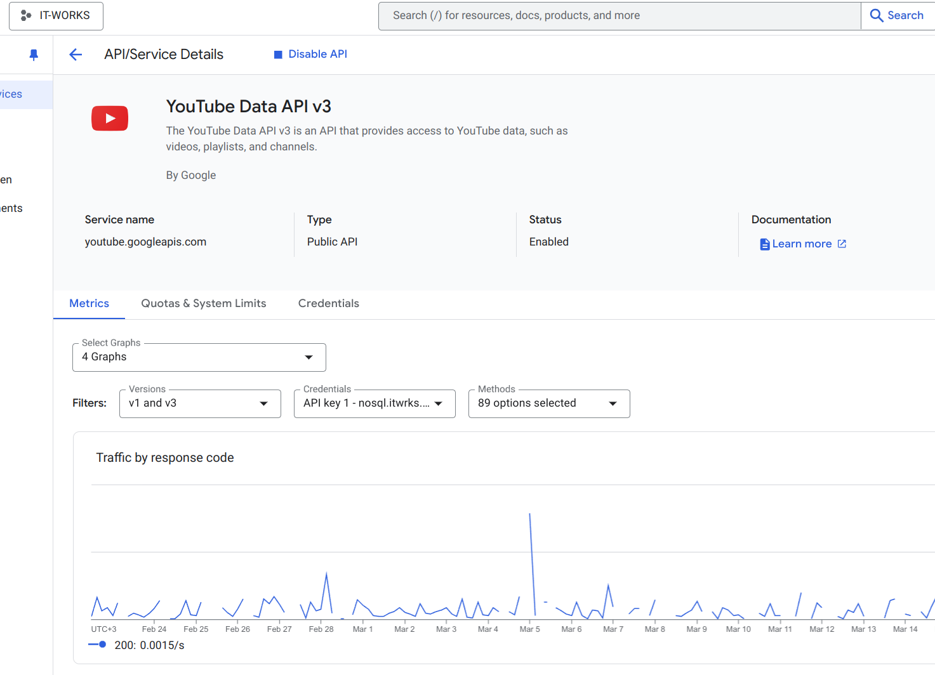
Task: Click the magnifying glass search icon
Action: coord(877,16)
